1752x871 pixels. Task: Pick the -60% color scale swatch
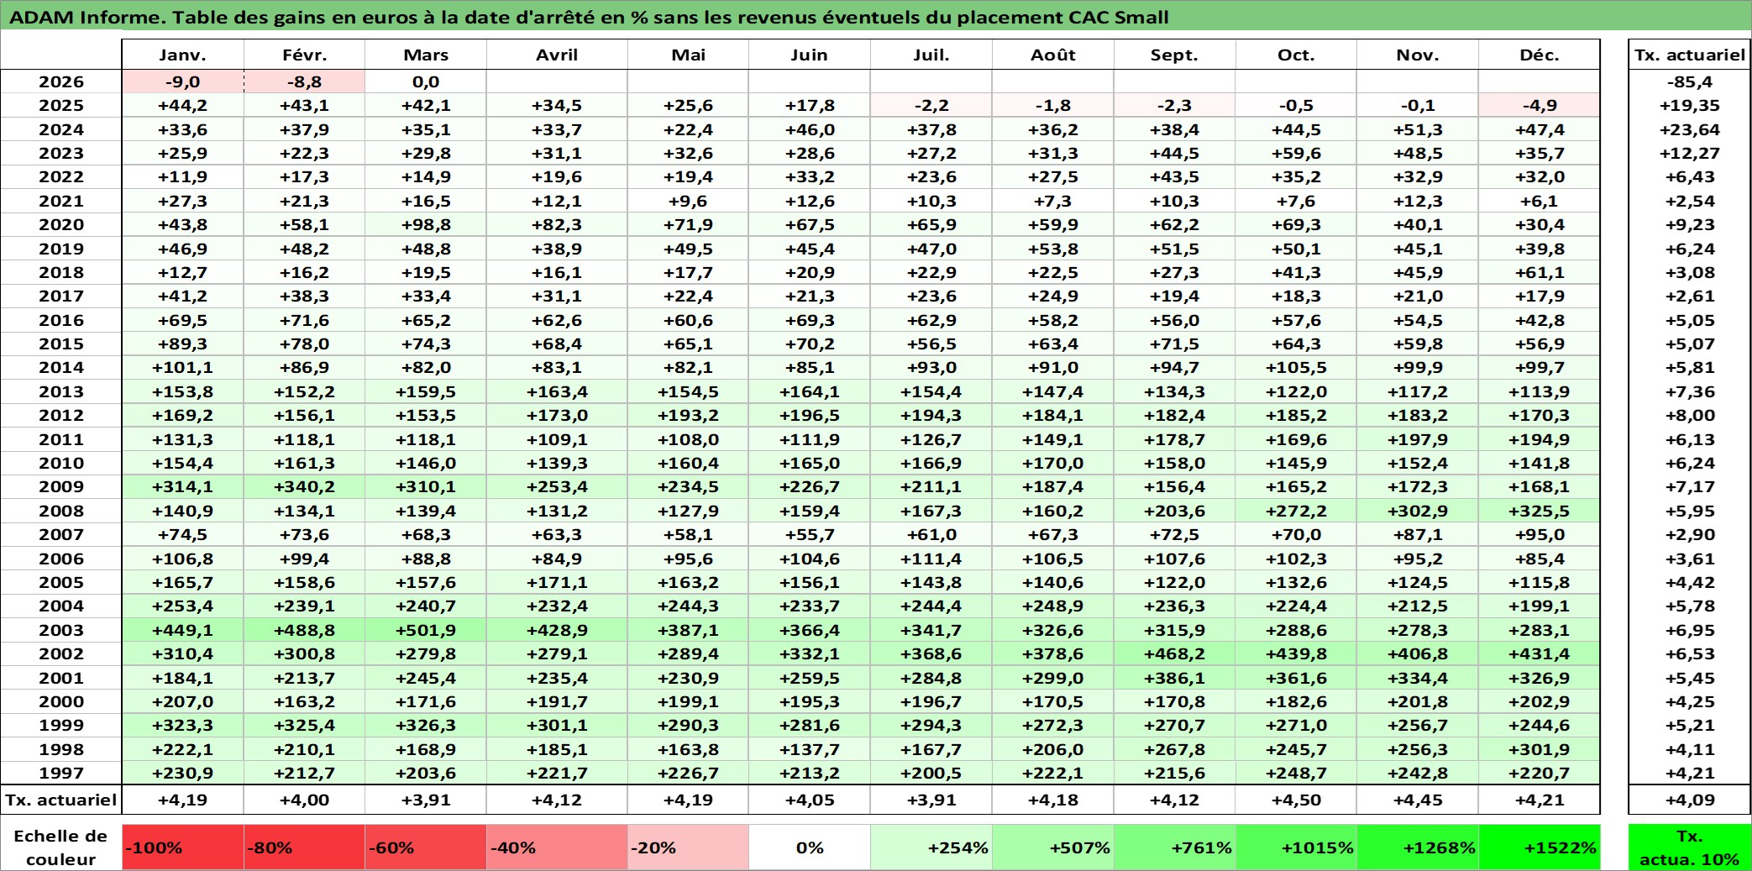tap(426, 847)
